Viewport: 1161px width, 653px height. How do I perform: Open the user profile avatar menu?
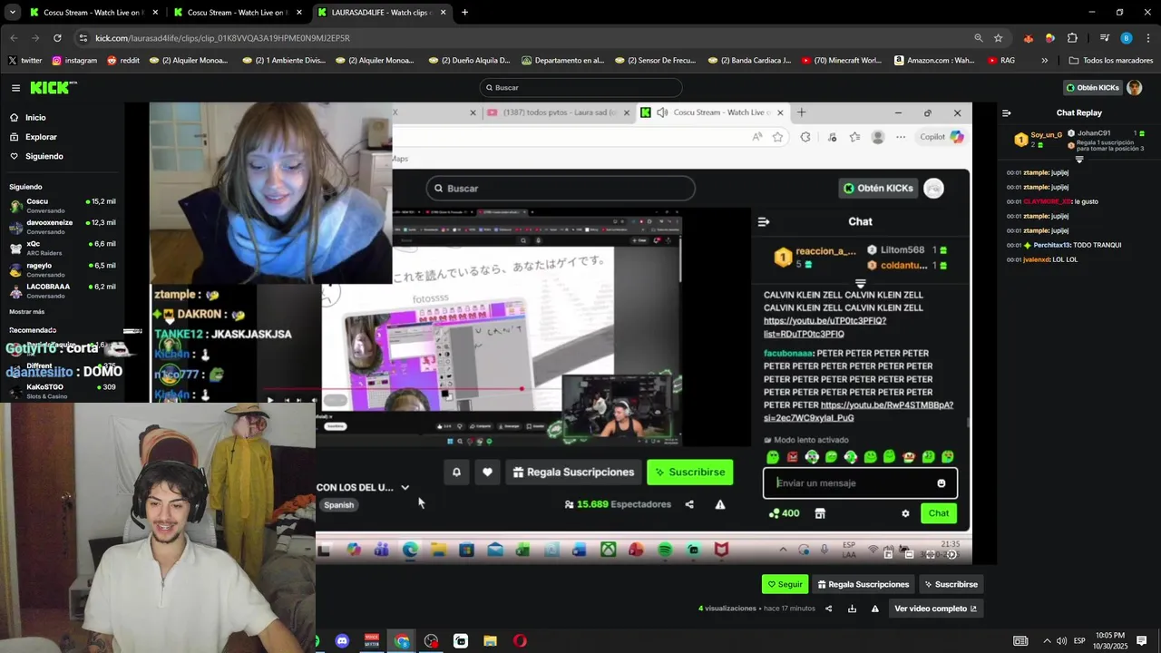click(1134, 88)
